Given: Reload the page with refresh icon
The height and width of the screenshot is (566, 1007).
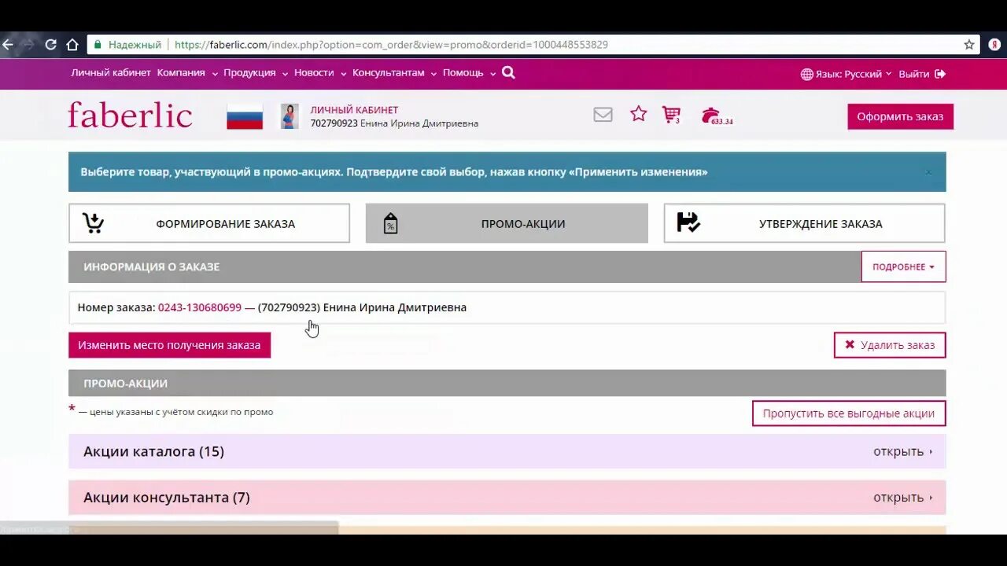Looking at the screenshot, I should (50, 45).
